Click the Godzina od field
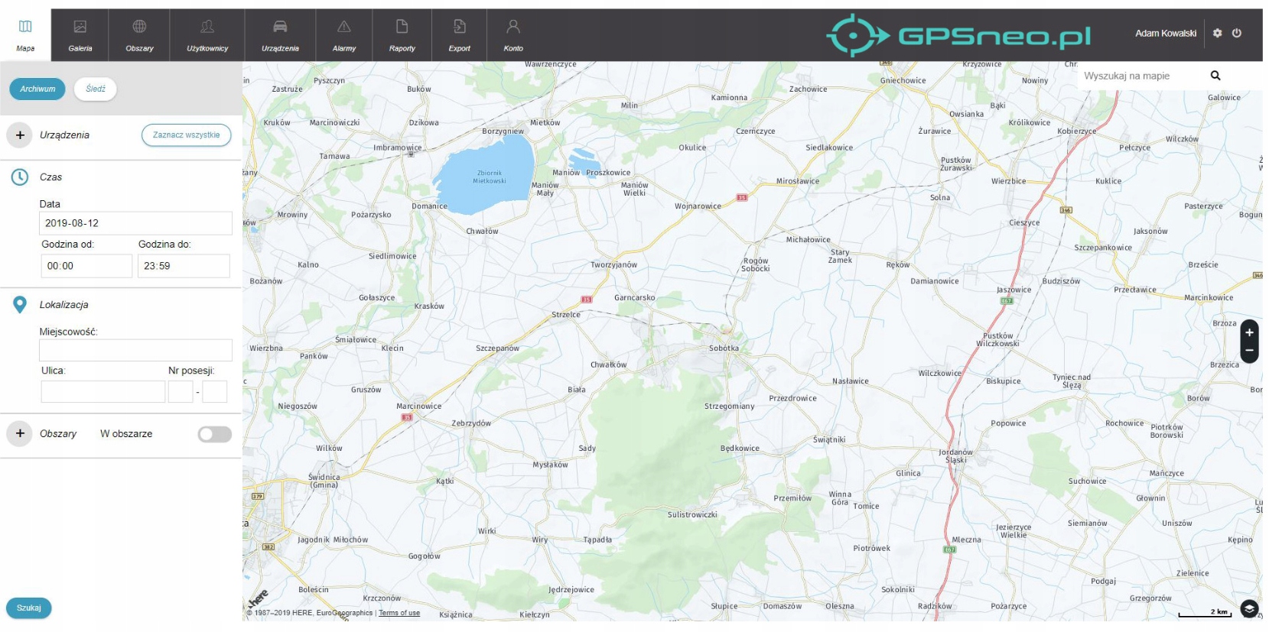The height and width of the screenshot is (632, 1269). tap(86, 266)
